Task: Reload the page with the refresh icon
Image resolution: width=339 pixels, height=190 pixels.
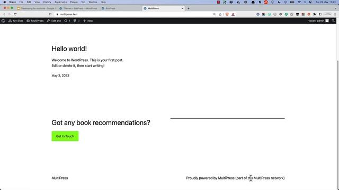Action: tap(15, 14)
